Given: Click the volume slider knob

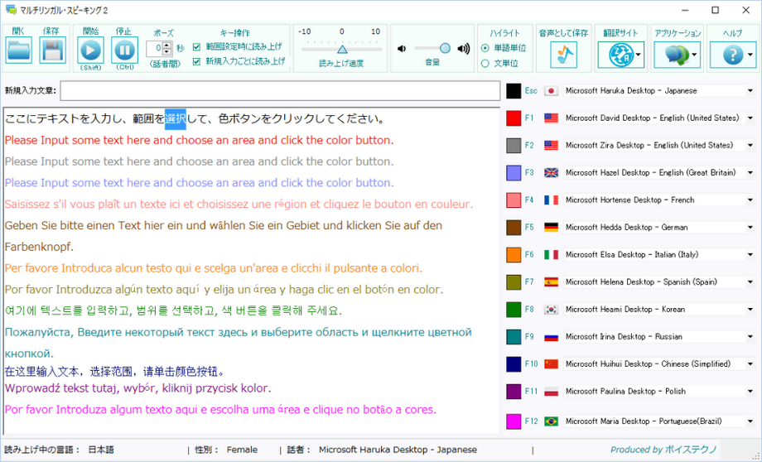Looking at the screenshot, I should click(x=445, y=48).
